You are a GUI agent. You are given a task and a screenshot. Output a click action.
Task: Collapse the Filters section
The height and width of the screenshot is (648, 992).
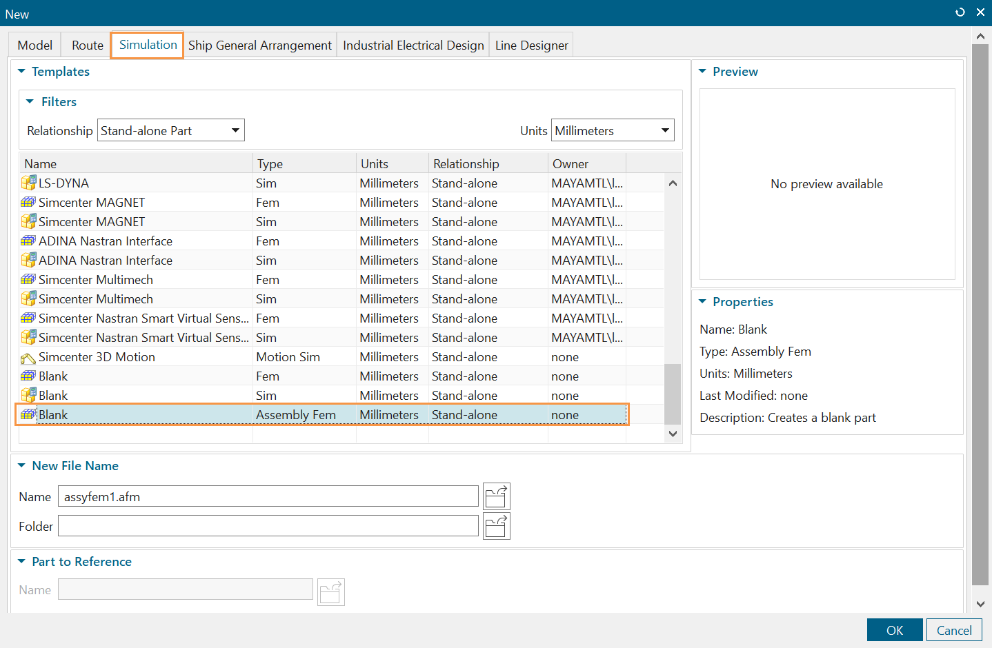pos(30,102)
